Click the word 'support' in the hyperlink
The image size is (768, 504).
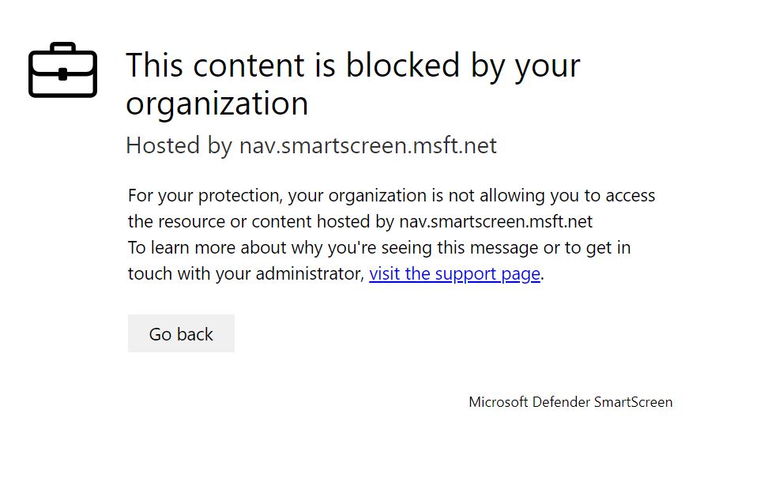pyautogui.click(x=465, y=274)
